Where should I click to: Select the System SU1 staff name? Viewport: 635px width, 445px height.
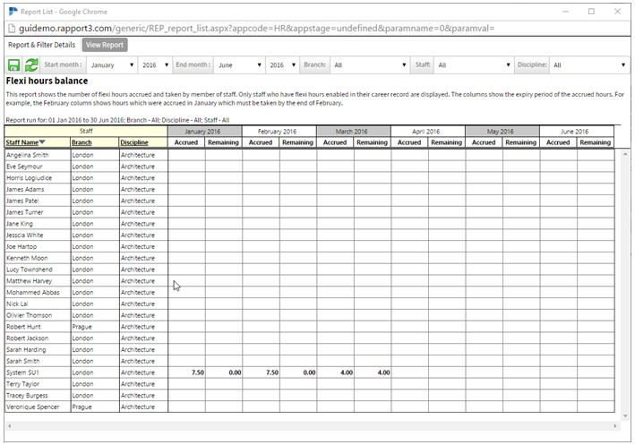point(22,372)
